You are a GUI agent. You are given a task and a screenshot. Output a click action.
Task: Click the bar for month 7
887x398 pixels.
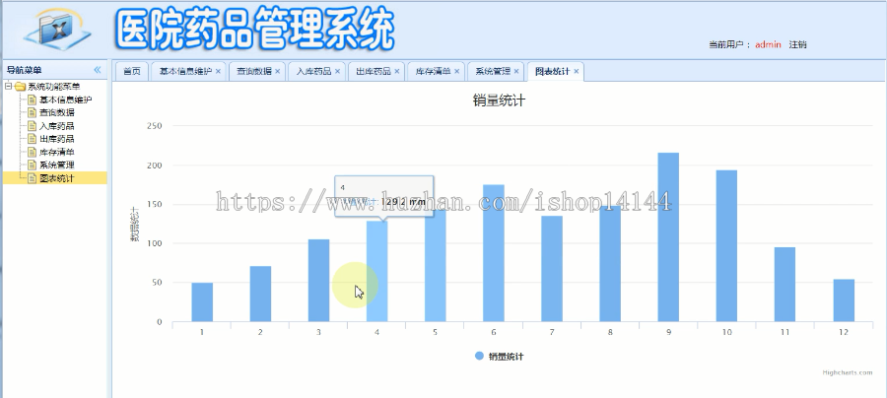pos(552,269)
